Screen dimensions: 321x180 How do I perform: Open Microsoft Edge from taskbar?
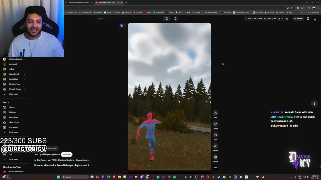[108, 177]
